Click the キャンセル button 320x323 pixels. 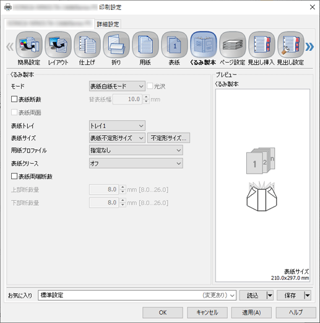point(207,312)
